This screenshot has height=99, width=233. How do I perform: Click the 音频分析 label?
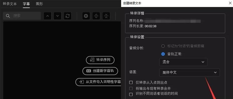tap(136, 48)
